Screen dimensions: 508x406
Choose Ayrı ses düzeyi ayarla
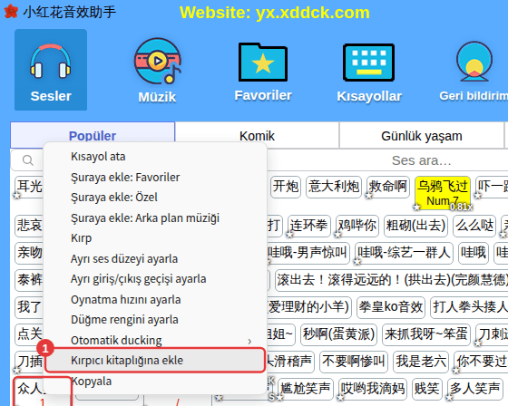click(x=155, y=258)
